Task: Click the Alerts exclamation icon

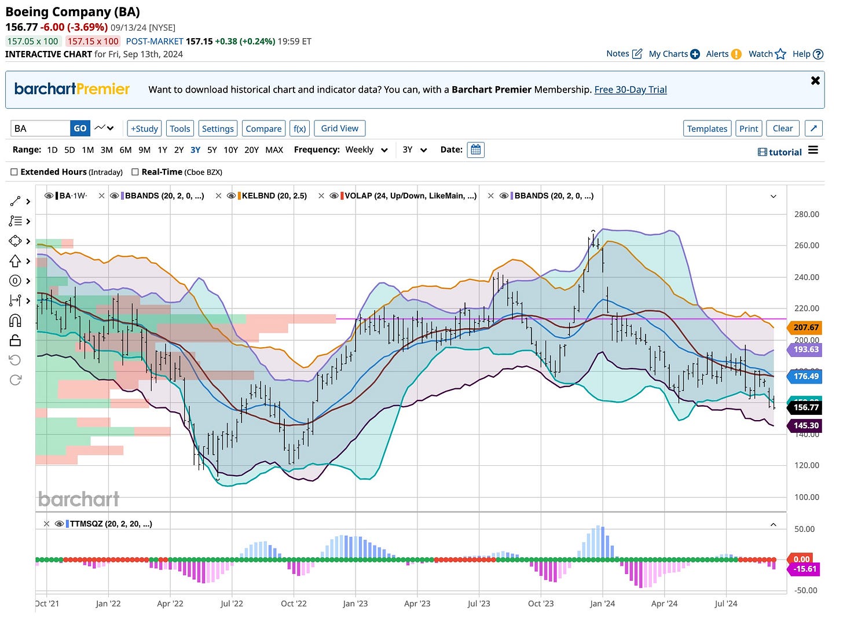Action: 736,54
